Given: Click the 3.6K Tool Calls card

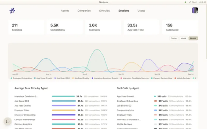Looking at the screenshot, I should click(103, 27).
